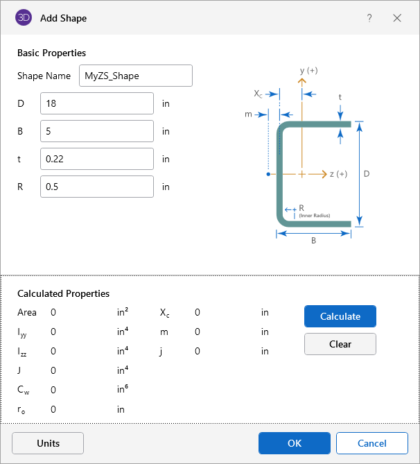Click the 3D app icon in title bar
The image size is (420, 464).
tap(24, 18)
